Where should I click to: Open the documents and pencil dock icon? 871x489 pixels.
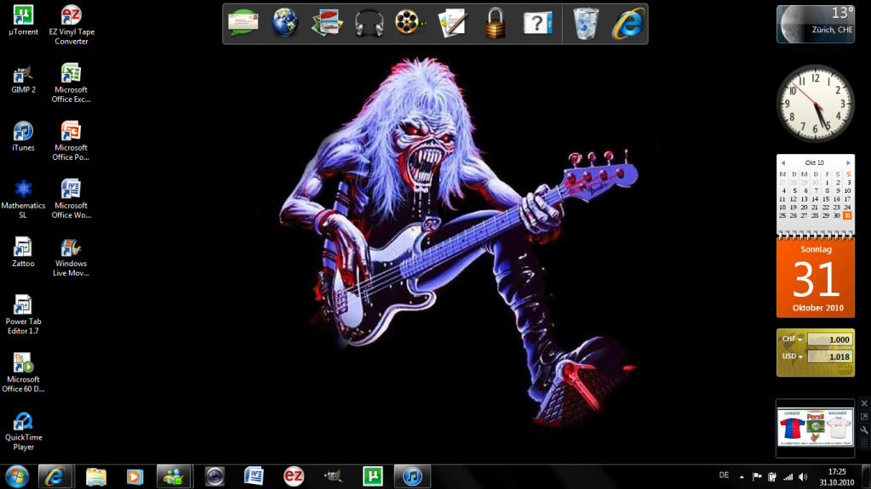click(452, 23)
